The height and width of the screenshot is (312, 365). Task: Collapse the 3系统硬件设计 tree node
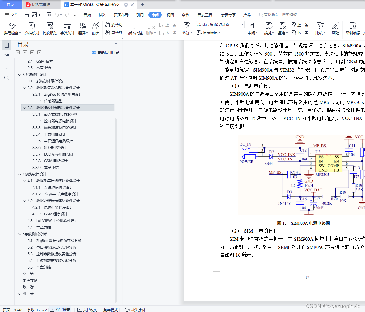pos(20,75)
